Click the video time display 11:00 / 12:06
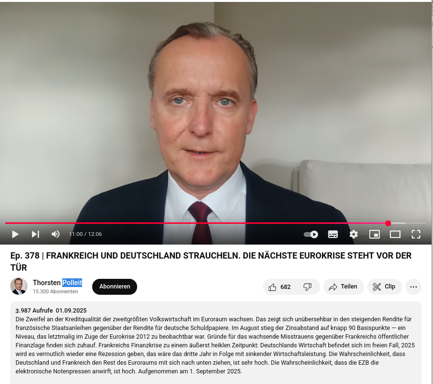Screen dimensions: 433x384 (x=85, y=234)
